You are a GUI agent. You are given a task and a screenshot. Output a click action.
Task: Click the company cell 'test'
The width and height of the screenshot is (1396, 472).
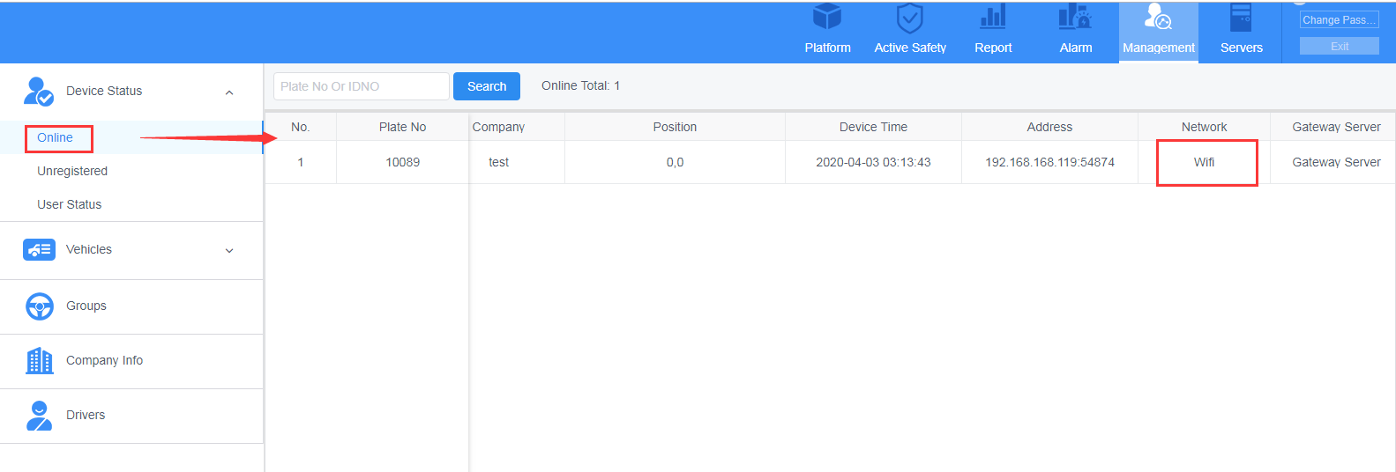click(x=498, y=162)
